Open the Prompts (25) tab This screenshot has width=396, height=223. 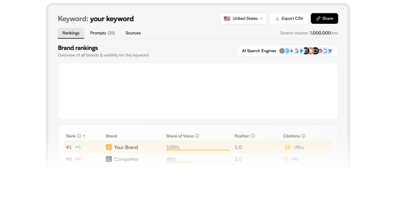point(103,33)
